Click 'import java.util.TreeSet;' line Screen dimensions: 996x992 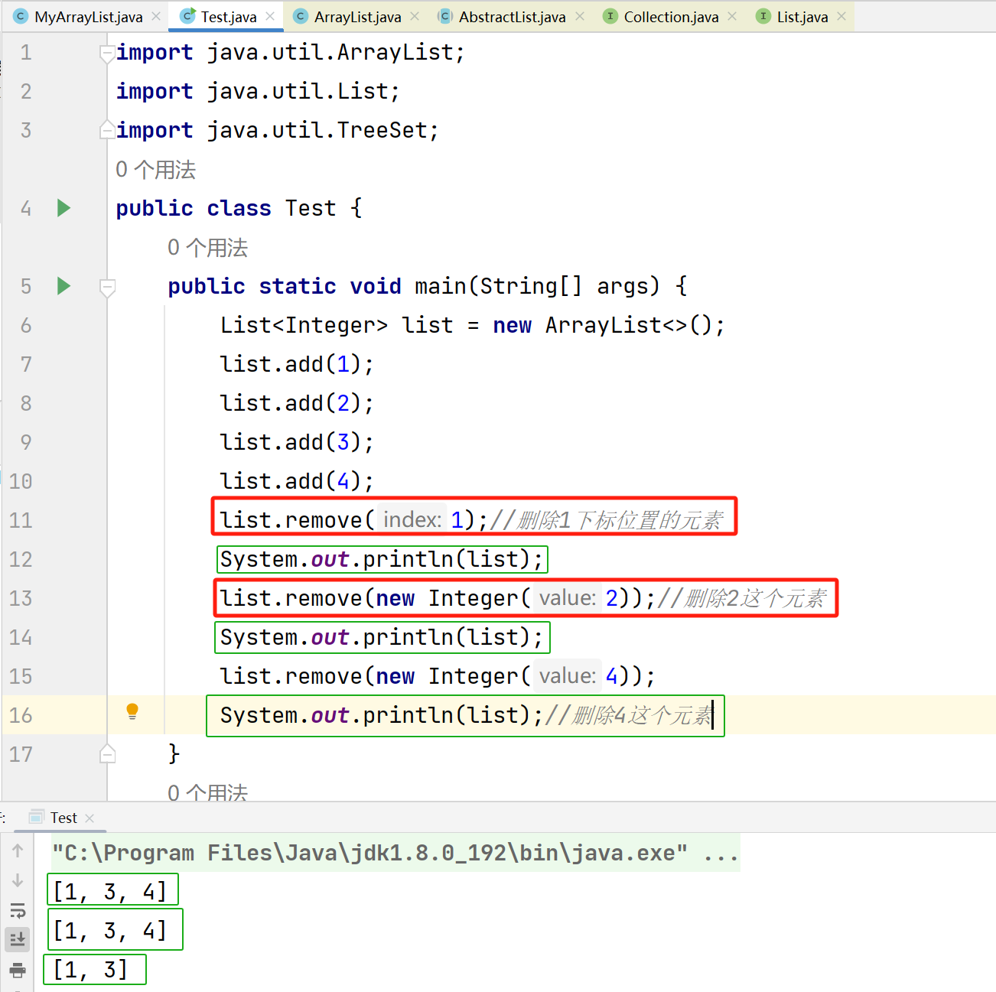tap(278, 130)
